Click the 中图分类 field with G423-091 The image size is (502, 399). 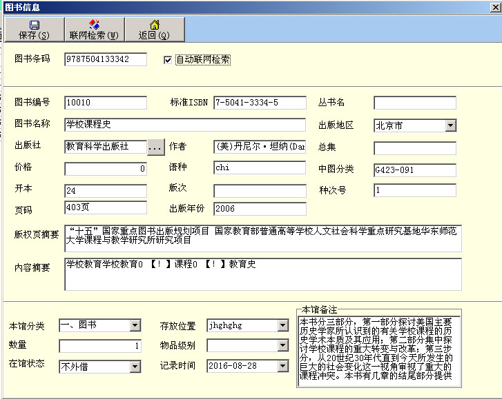click(414, 168)
